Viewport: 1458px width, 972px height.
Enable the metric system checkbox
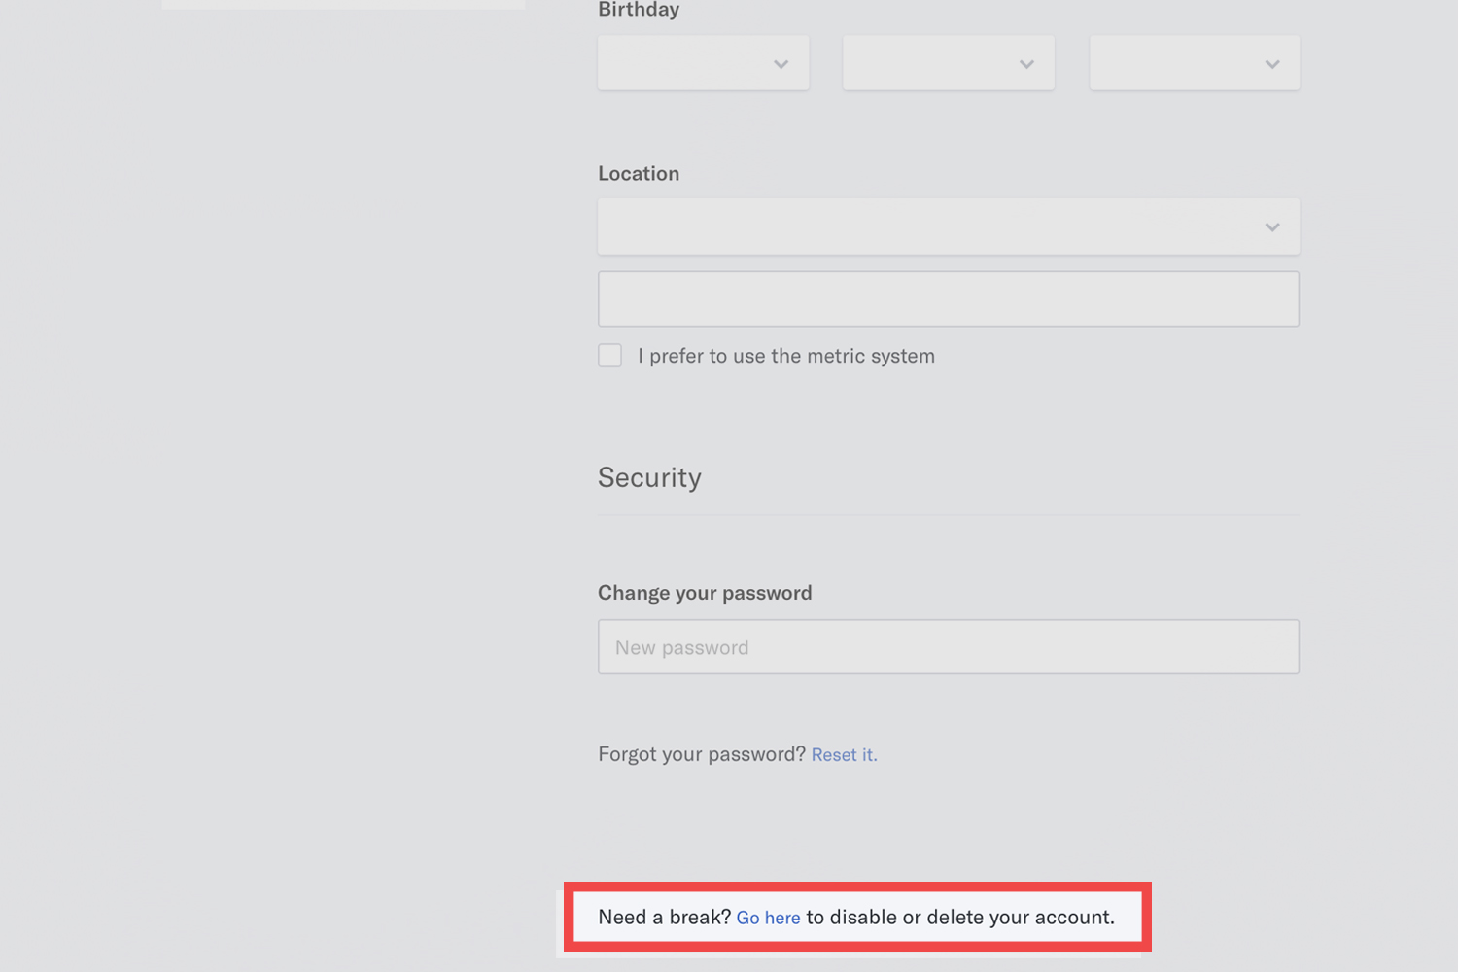pos(610,356)
